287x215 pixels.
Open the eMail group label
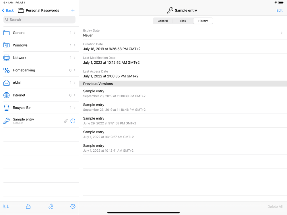[x=17, y=83]
